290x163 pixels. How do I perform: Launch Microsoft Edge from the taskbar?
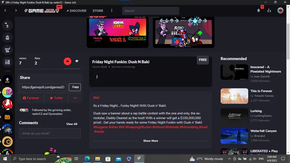[87, 159]
